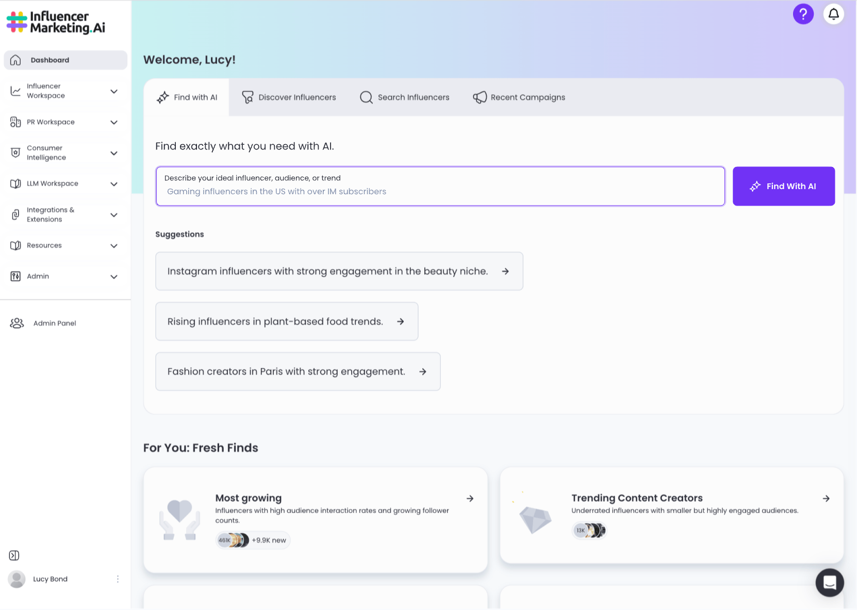Collapse the sidebar using the panel icon
Image resolution: width=857 pixels, height=610 pixels.
pyautogui.click(x=14, y=555)
